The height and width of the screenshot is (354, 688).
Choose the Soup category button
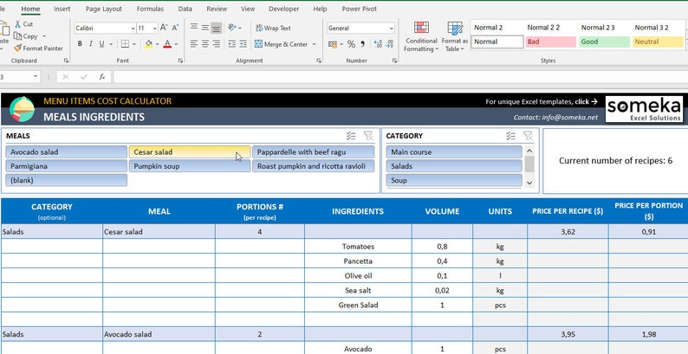(x=454, y=180)
